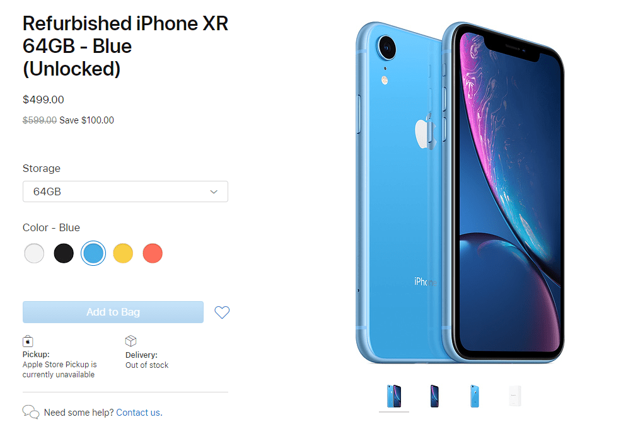Click the chat bubbles help icon
This screenshot has width=633, height=434.
31,412
